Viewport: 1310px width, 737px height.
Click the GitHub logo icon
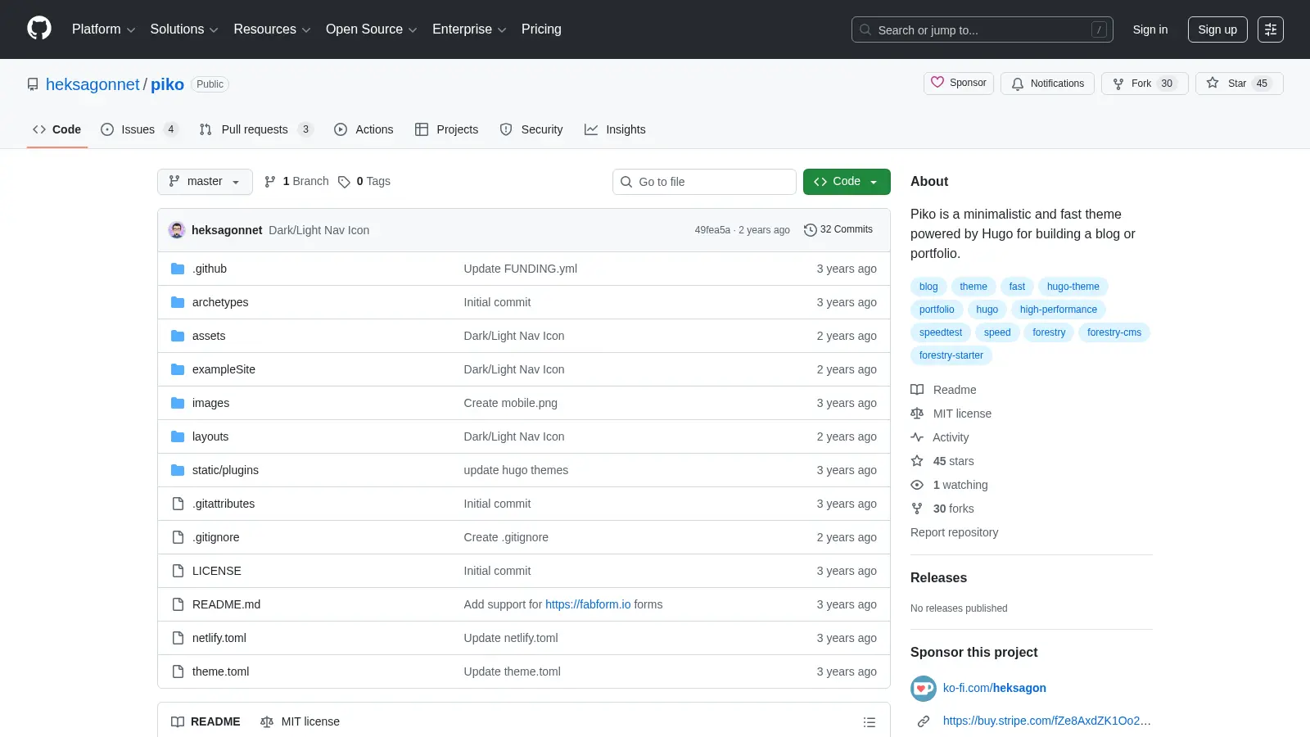(39, 29)
